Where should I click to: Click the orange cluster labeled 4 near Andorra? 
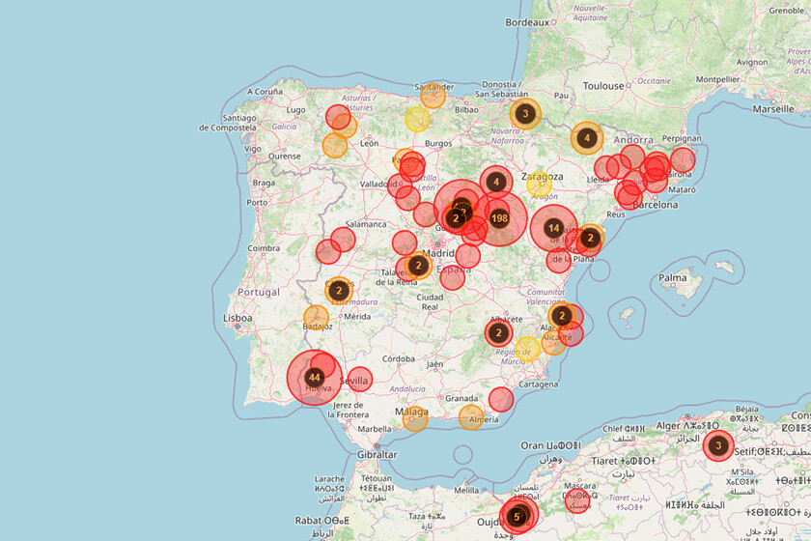pos(587,138)
